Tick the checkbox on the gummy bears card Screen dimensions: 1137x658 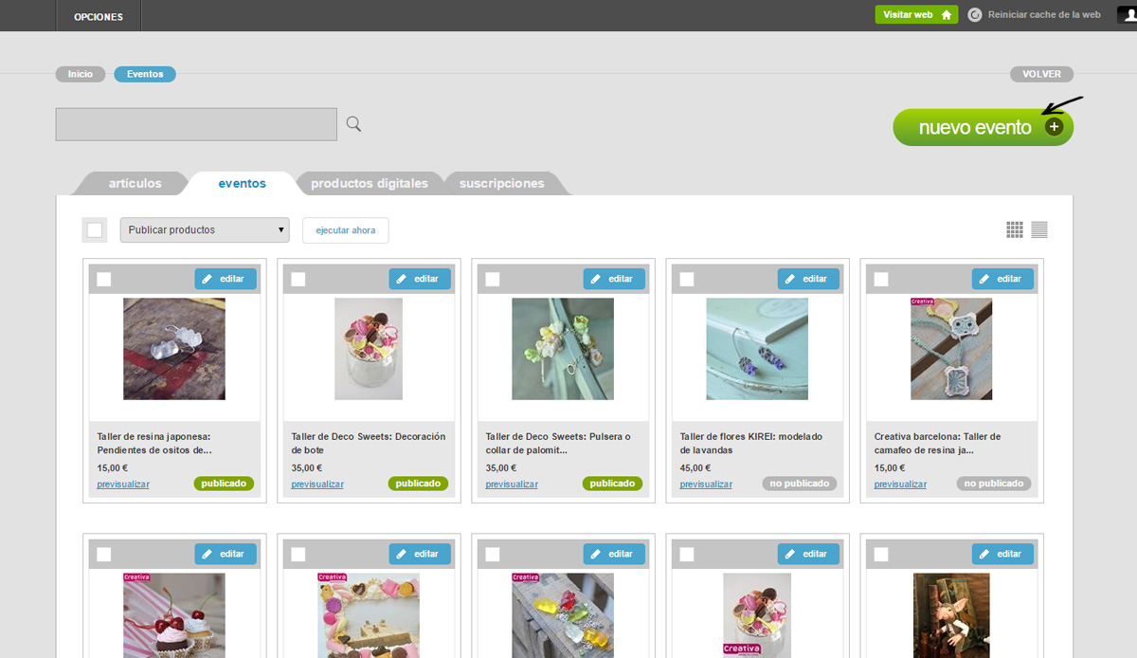pyautogui.click(x=493, y=554)
